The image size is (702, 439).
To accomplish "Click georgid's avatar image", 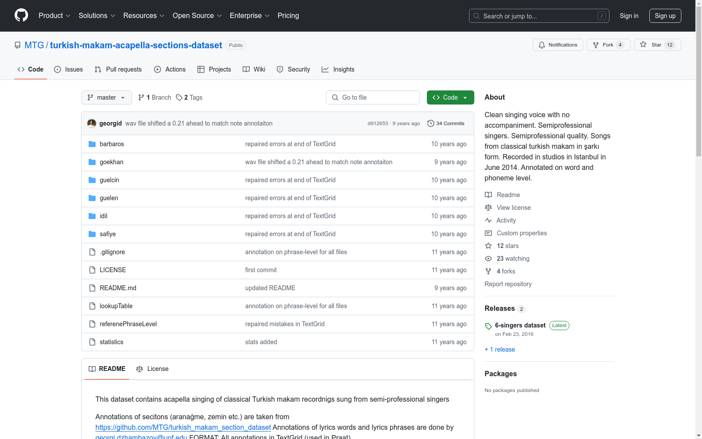I will click(92, 123).
